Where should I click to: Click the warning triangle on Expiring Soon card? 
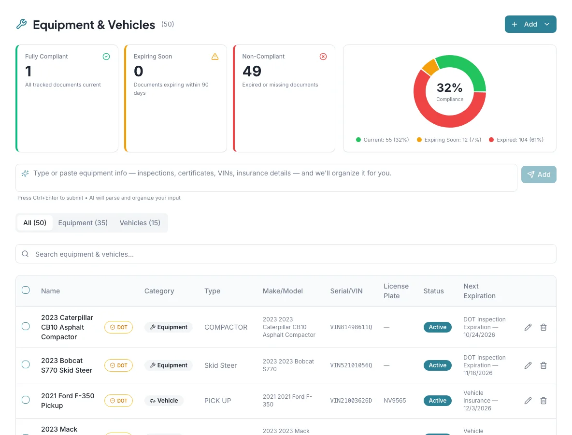pos(215,57)
